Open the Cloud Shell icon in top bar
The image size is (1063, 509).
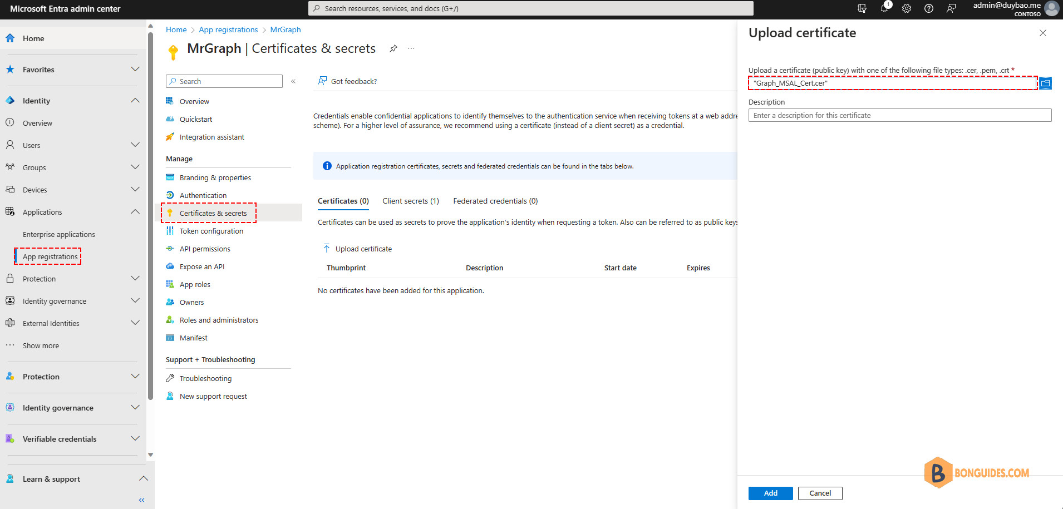862,8
